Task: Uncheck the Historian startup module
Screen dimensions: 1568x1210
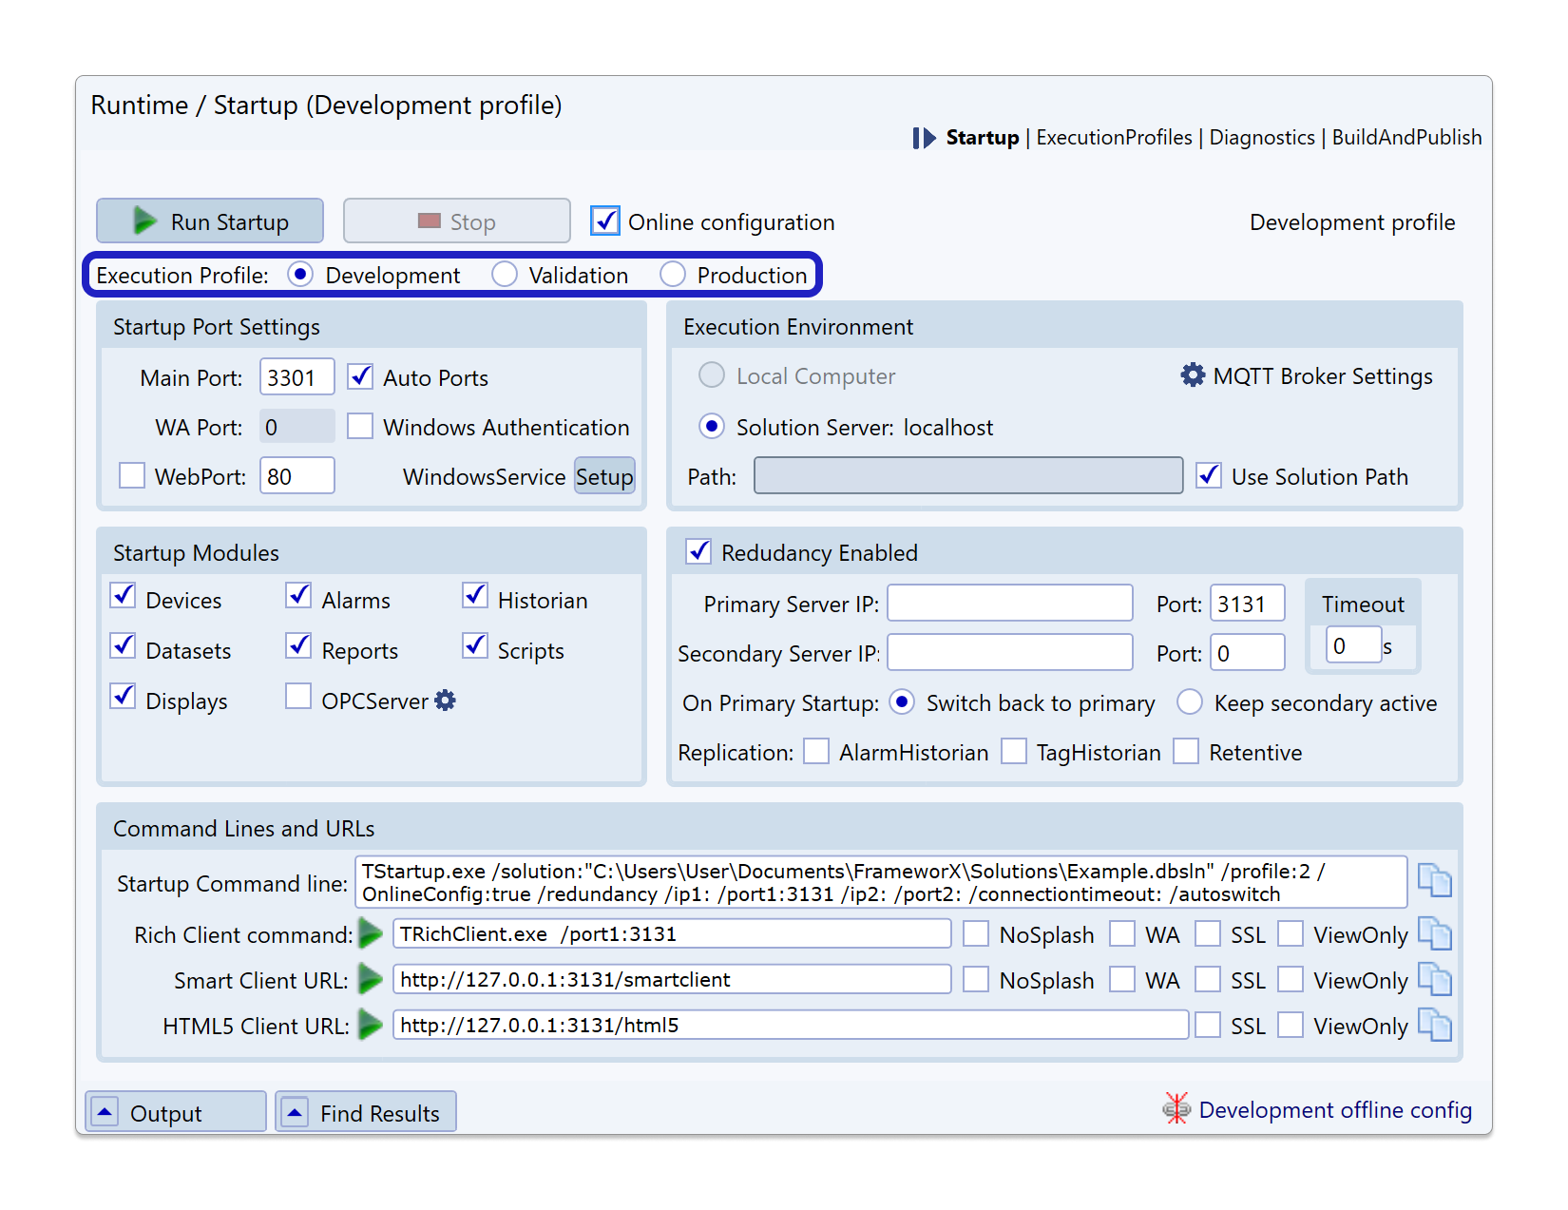Action: [x=475, y=596]
